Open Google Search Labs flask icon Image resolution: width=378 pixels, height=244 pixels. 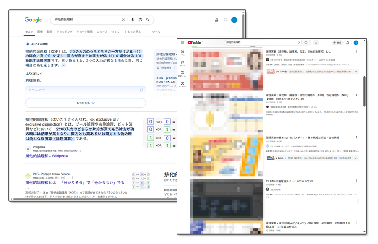(x=217, y=20)
